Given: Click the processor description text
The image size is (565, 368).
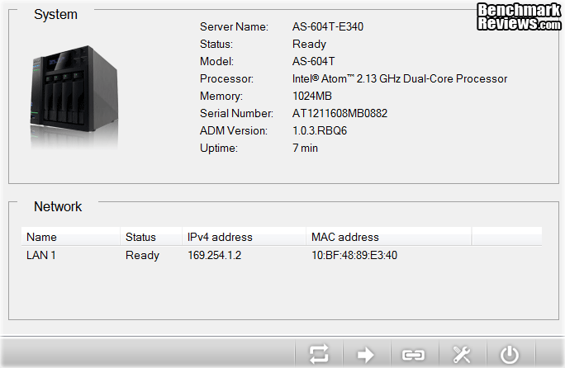Looking at the screenshot, I should pyautogui.click(x=400, y=79).
